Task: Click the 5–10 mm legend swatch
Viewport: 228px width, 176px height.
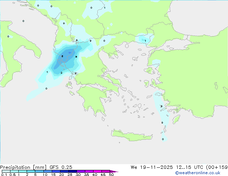Action: (x=40, y=171)
